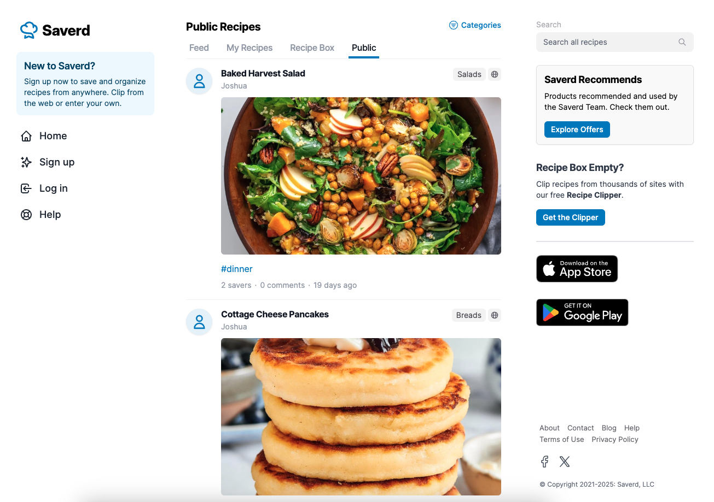714x502 pixels.
Task: Open the X social icon
Action: point(565,462)
